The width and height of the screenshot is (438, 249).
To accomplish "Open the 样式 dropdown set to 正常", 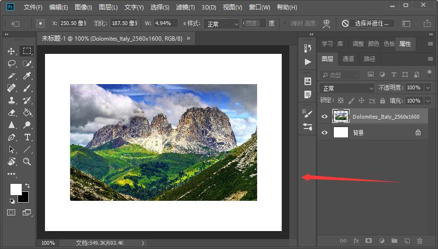I will pos(221,24).
